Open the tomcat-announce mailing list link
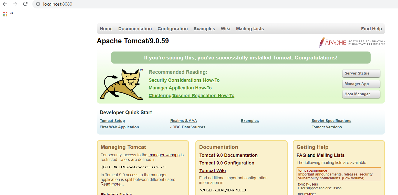The width and height of the screenshot is (398, 195). [x=312, y=170]
